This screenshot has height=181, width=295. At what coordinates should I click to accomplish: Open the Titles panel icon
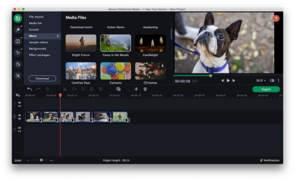point(18,53)
